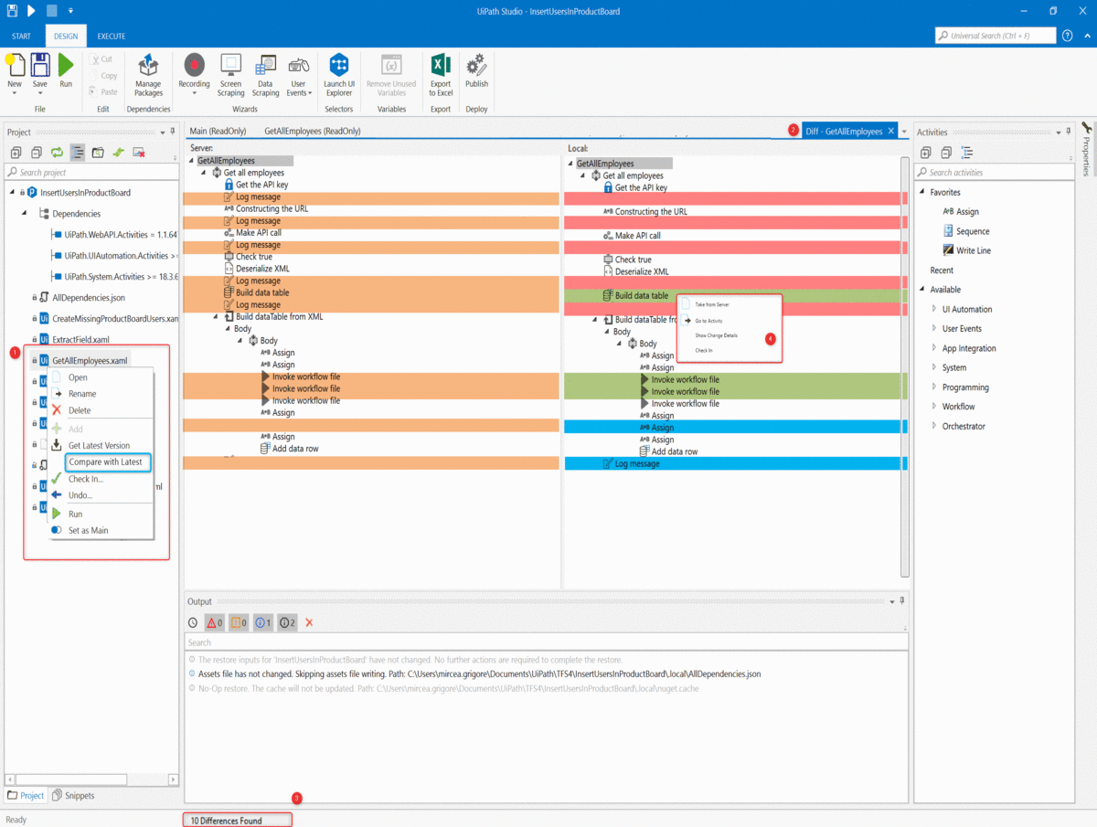Click Export to Excel
This screenshot has height=827, width=1097.
point(441,75)
